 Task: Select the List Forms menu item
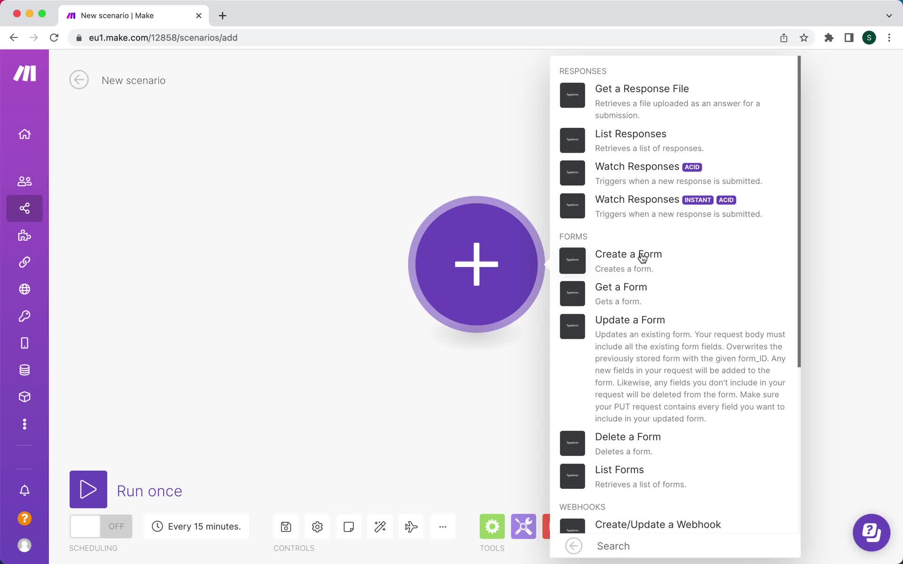coord(619,469)
